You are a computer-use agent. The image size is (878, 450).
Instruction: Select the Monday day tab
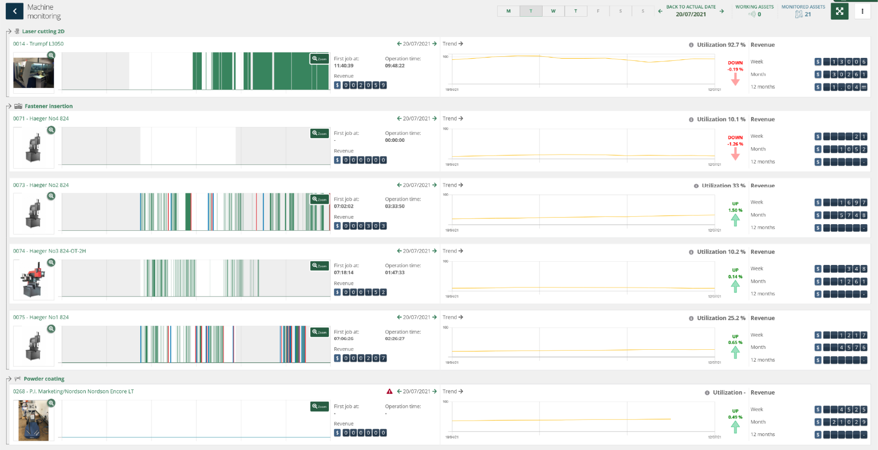[x=508, y=11]
